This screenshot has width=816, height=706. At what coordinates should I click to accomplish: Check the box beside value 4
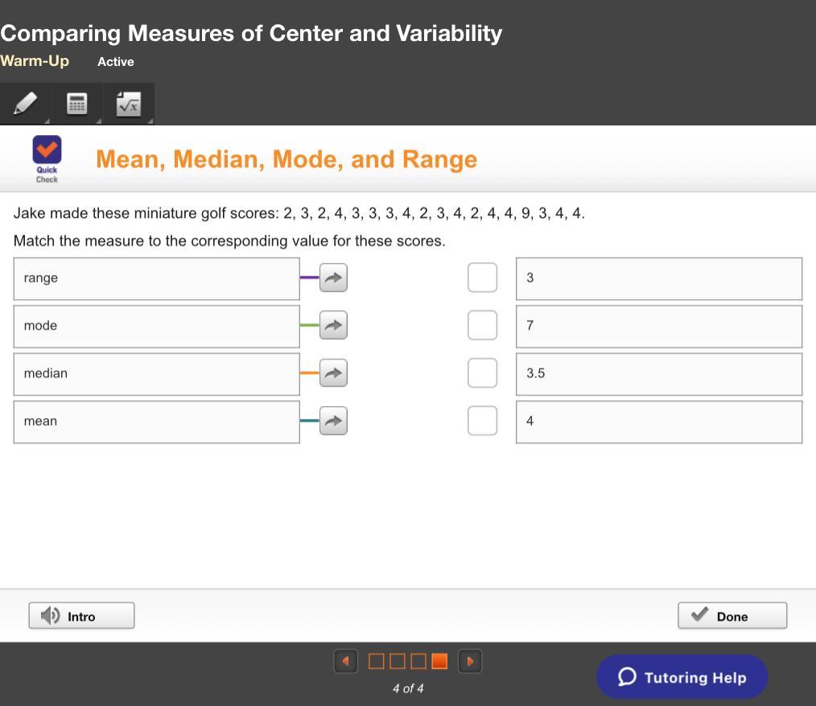482,421
